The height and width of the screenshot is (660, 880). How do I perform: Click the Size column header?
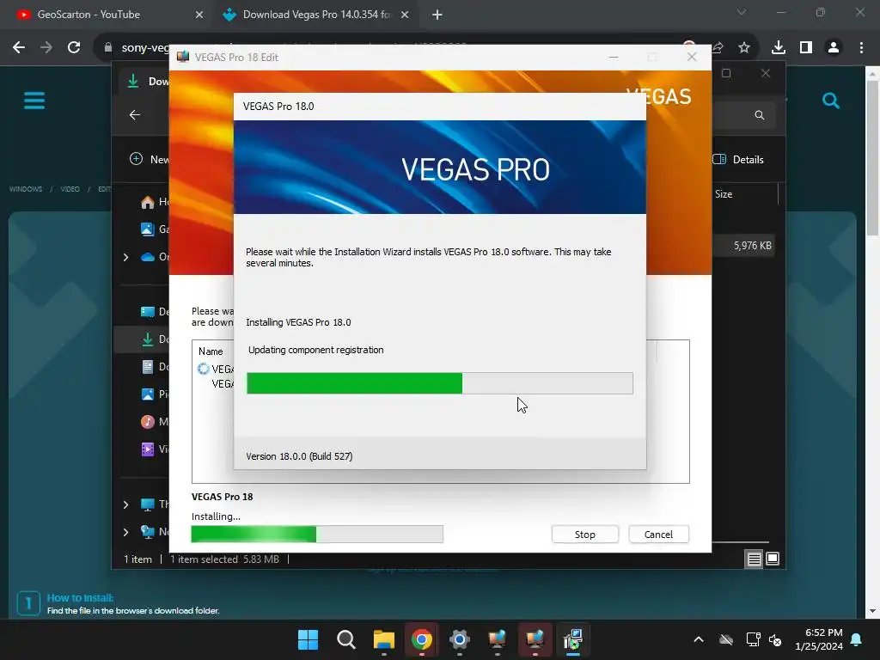[724, 194]
